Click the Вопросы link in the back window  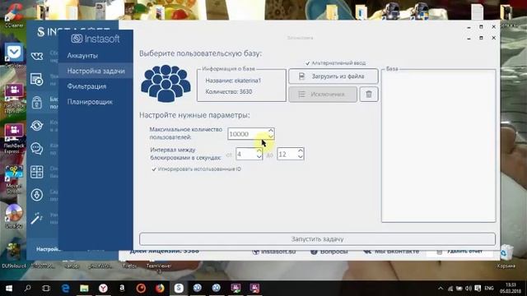point(329,252)
